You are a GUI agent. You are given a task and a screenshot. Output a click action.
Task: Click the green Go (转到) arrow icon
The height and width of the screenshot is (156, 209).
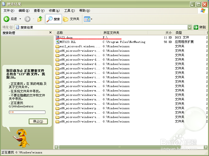tap(196, 27)
